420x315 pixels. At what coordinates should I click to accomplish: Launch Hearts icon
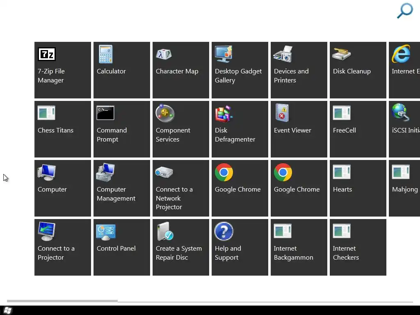coord(342,172)
